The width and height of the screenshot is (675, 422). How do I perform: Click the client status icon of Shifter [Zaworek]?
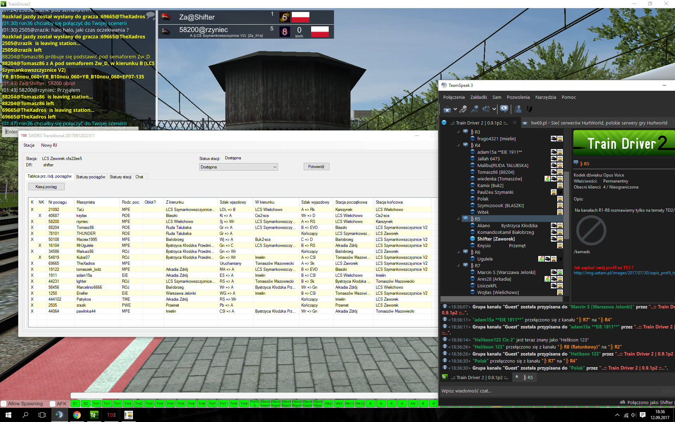pyautogui.click(x=473, y=239)
